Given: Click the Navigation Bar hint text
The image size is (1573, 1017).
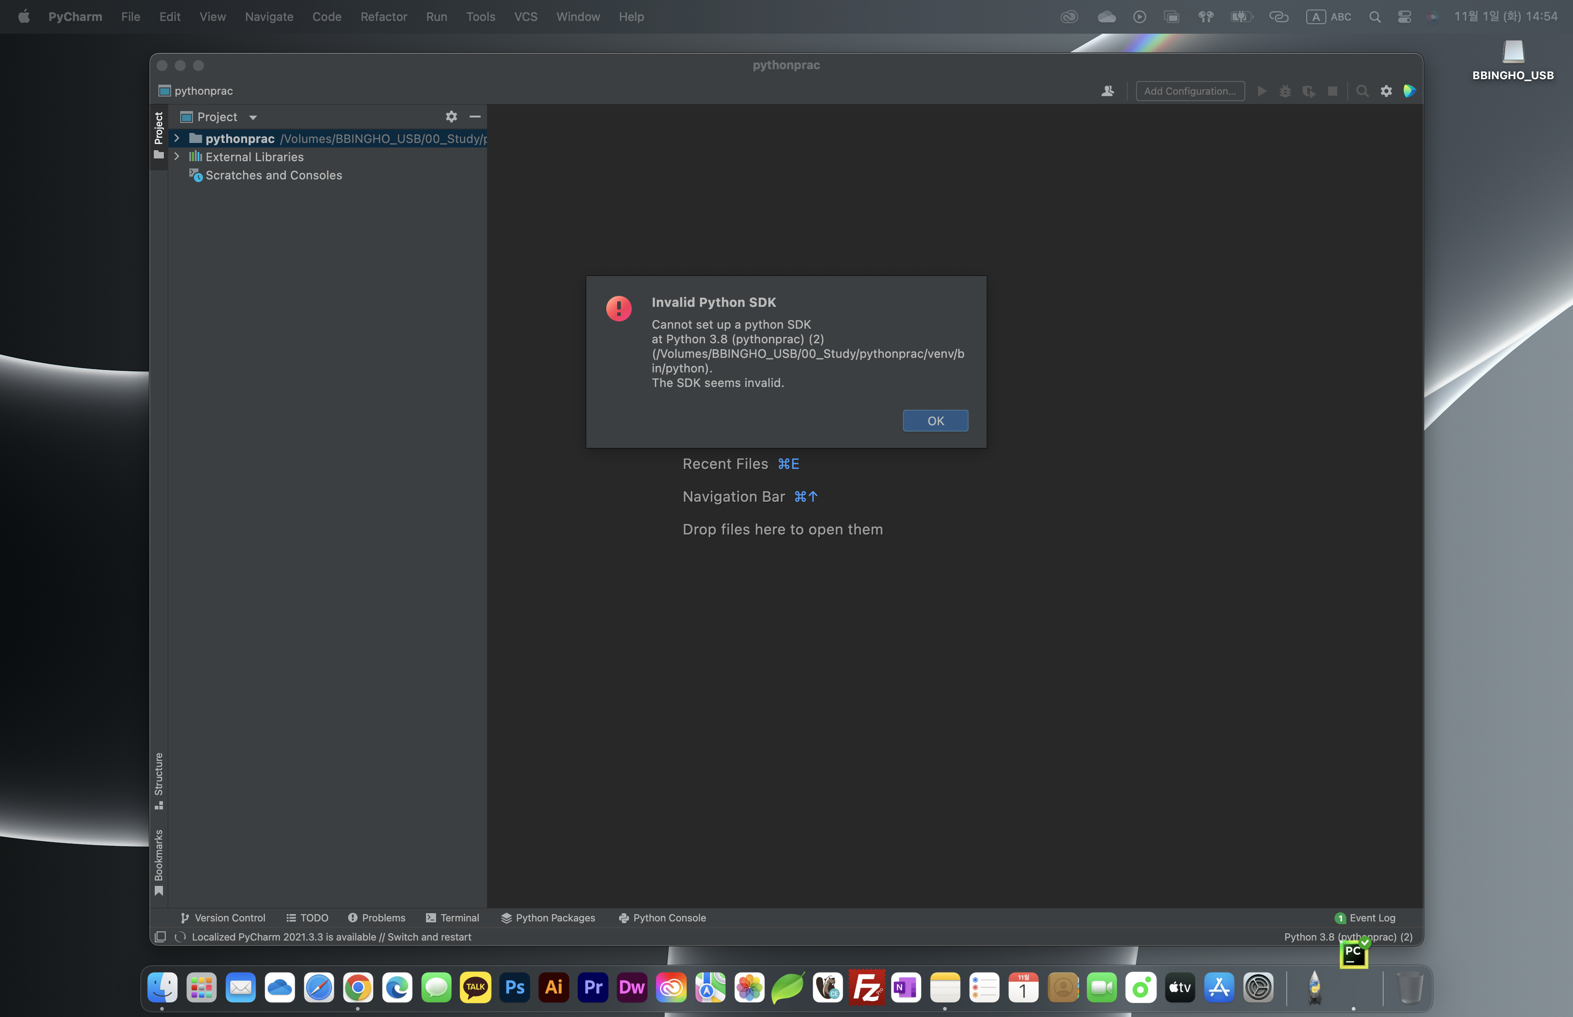Looking at the screenshot, I should (750, 497).
